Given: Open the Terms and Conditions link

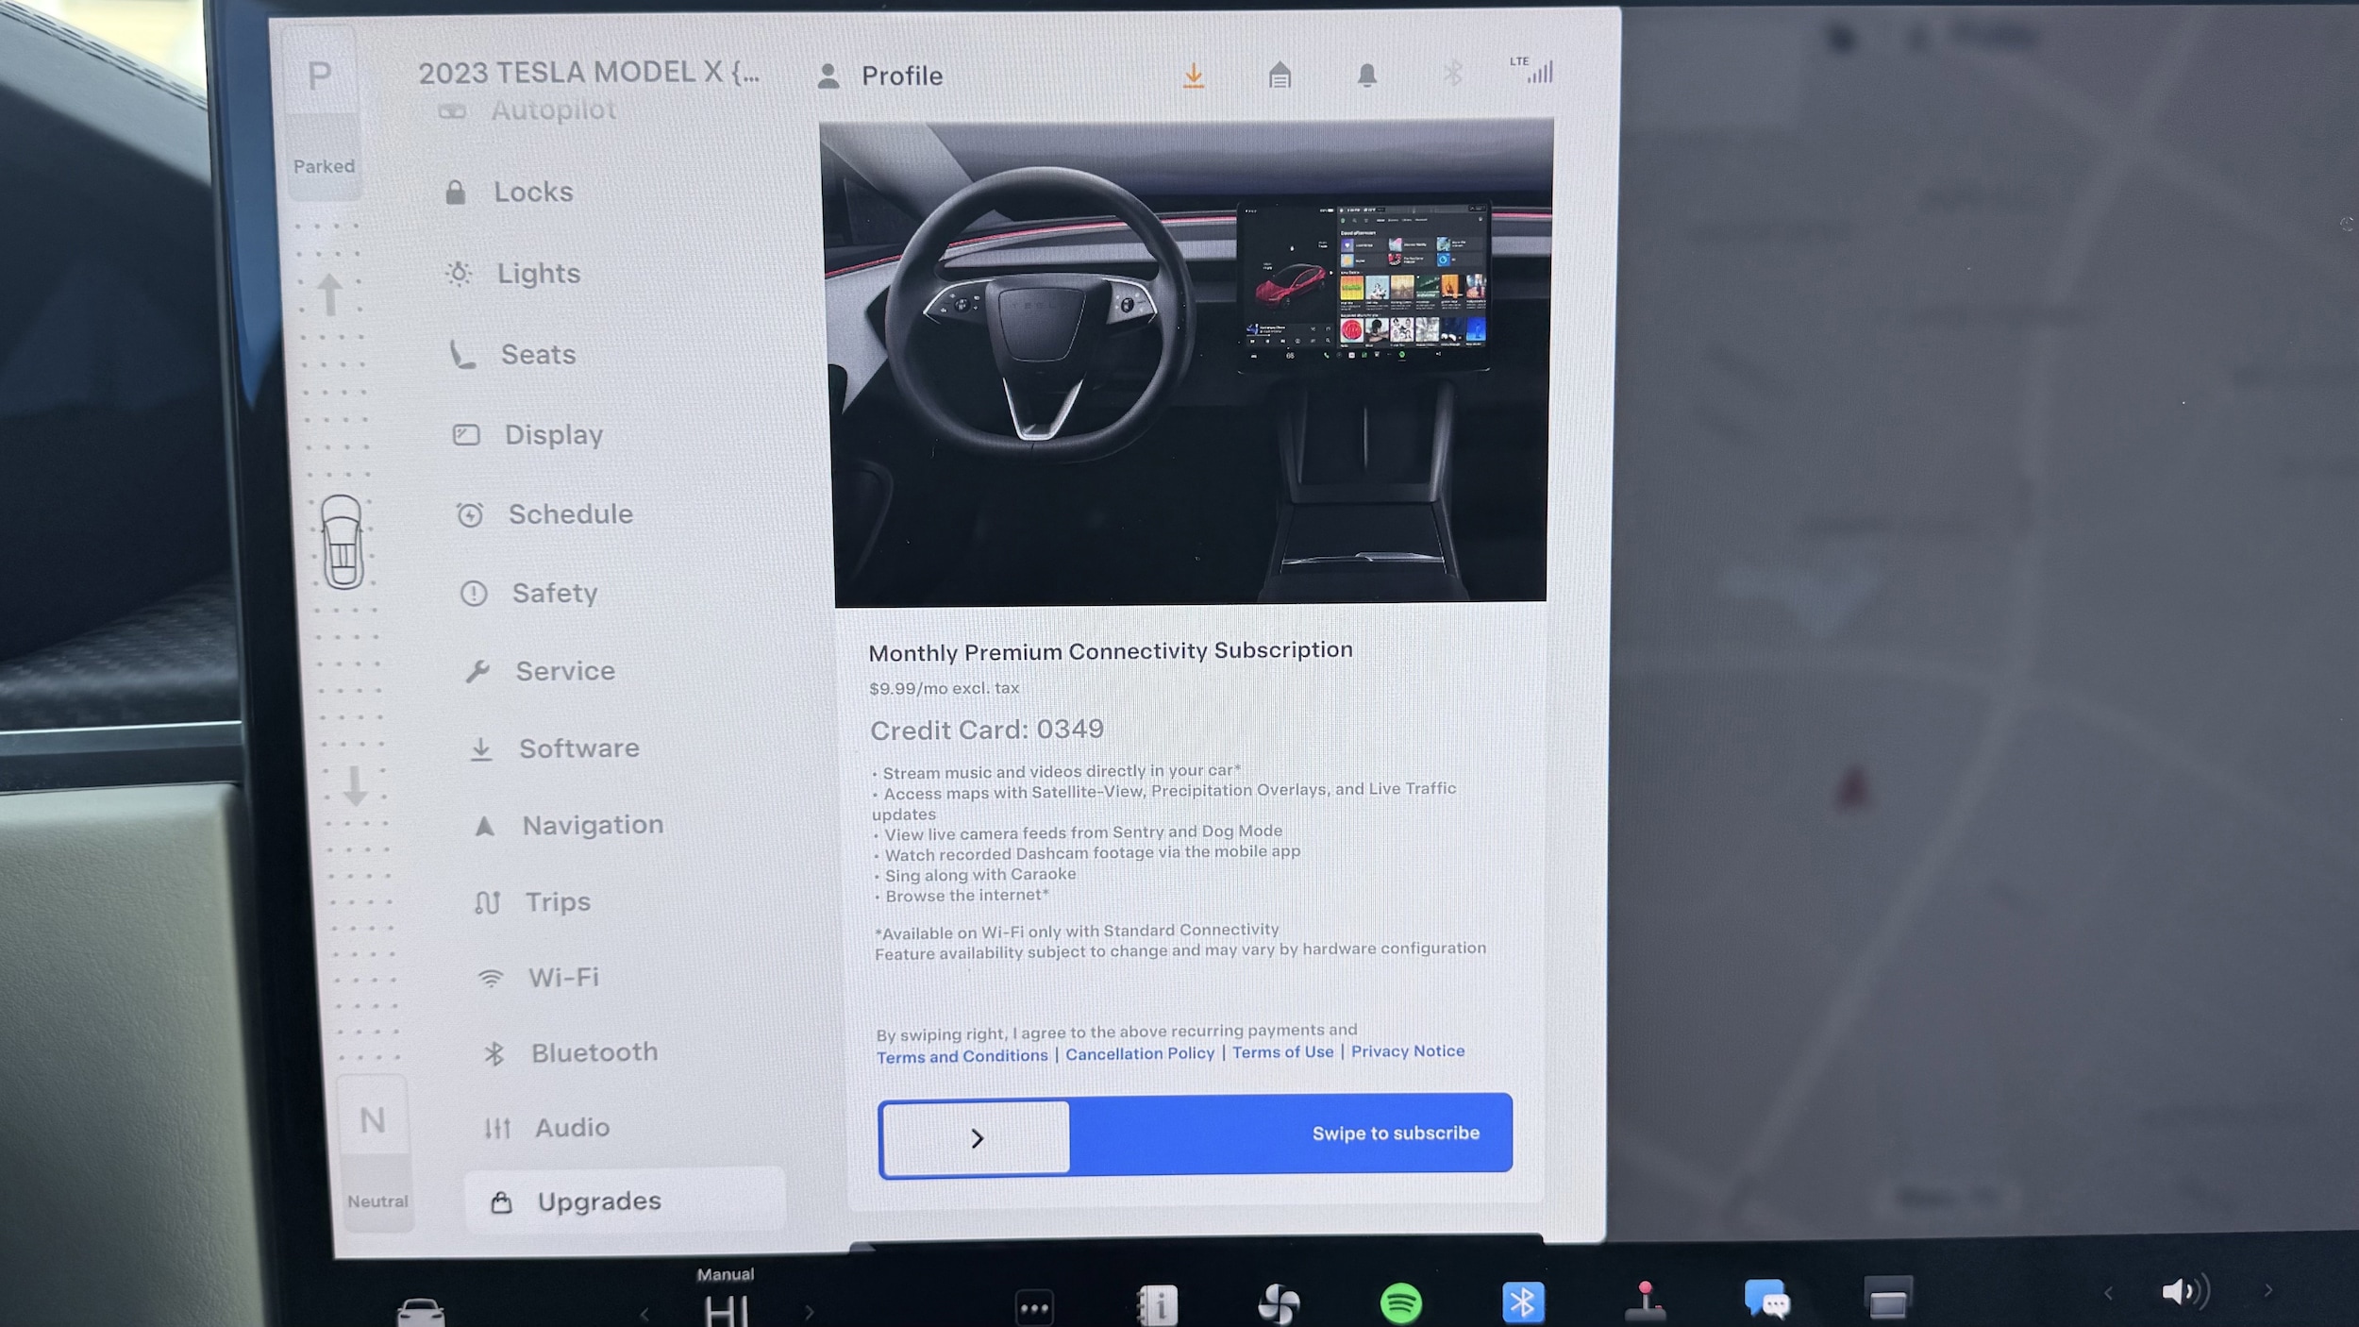Looking at the screenshot, I should tap(962, 1056).
